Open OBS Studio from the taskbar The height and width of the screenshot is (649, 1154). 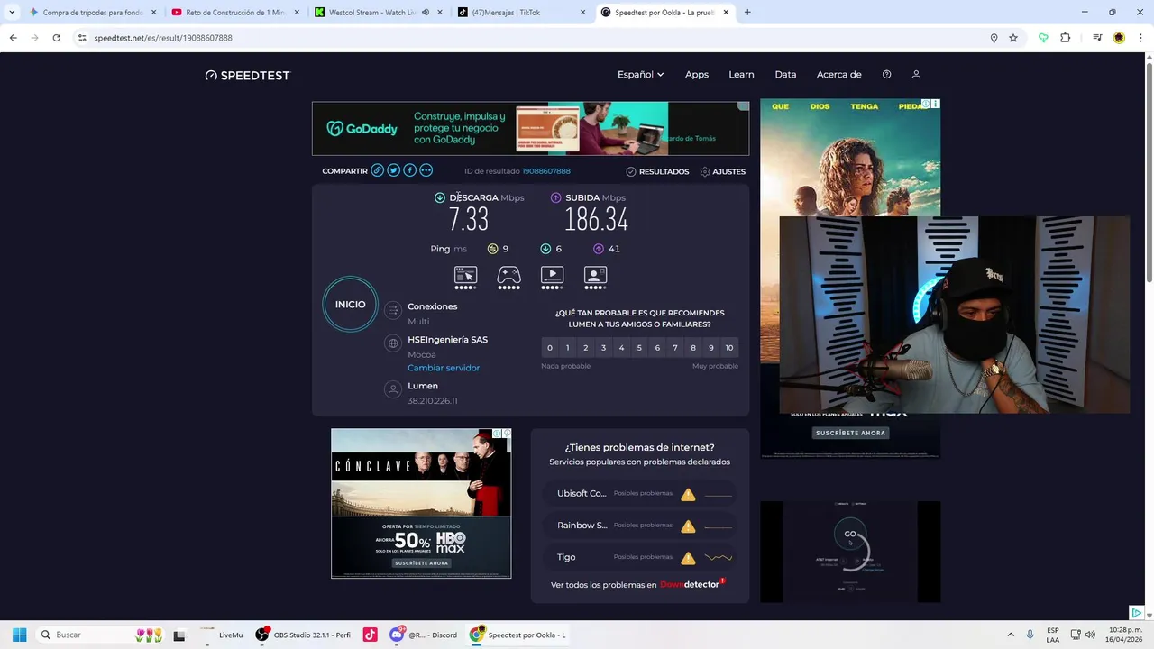[x=303, y=635]
